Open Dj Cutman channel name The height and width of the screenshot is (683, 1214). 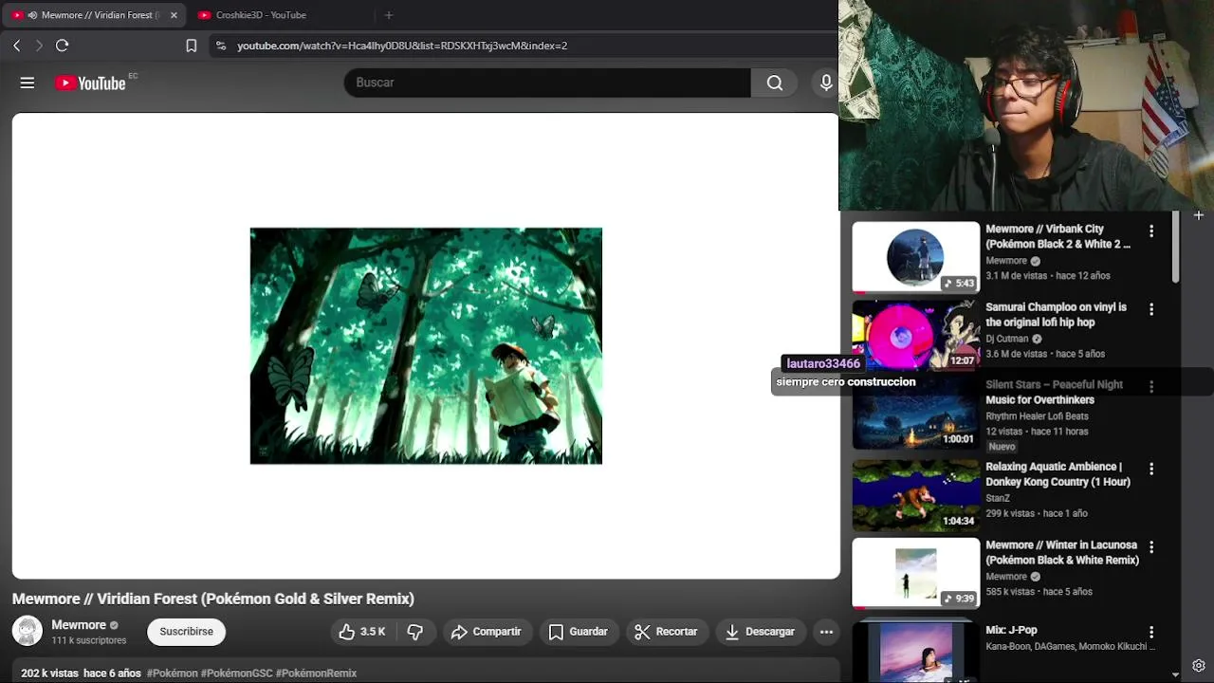pos(1006,339)
